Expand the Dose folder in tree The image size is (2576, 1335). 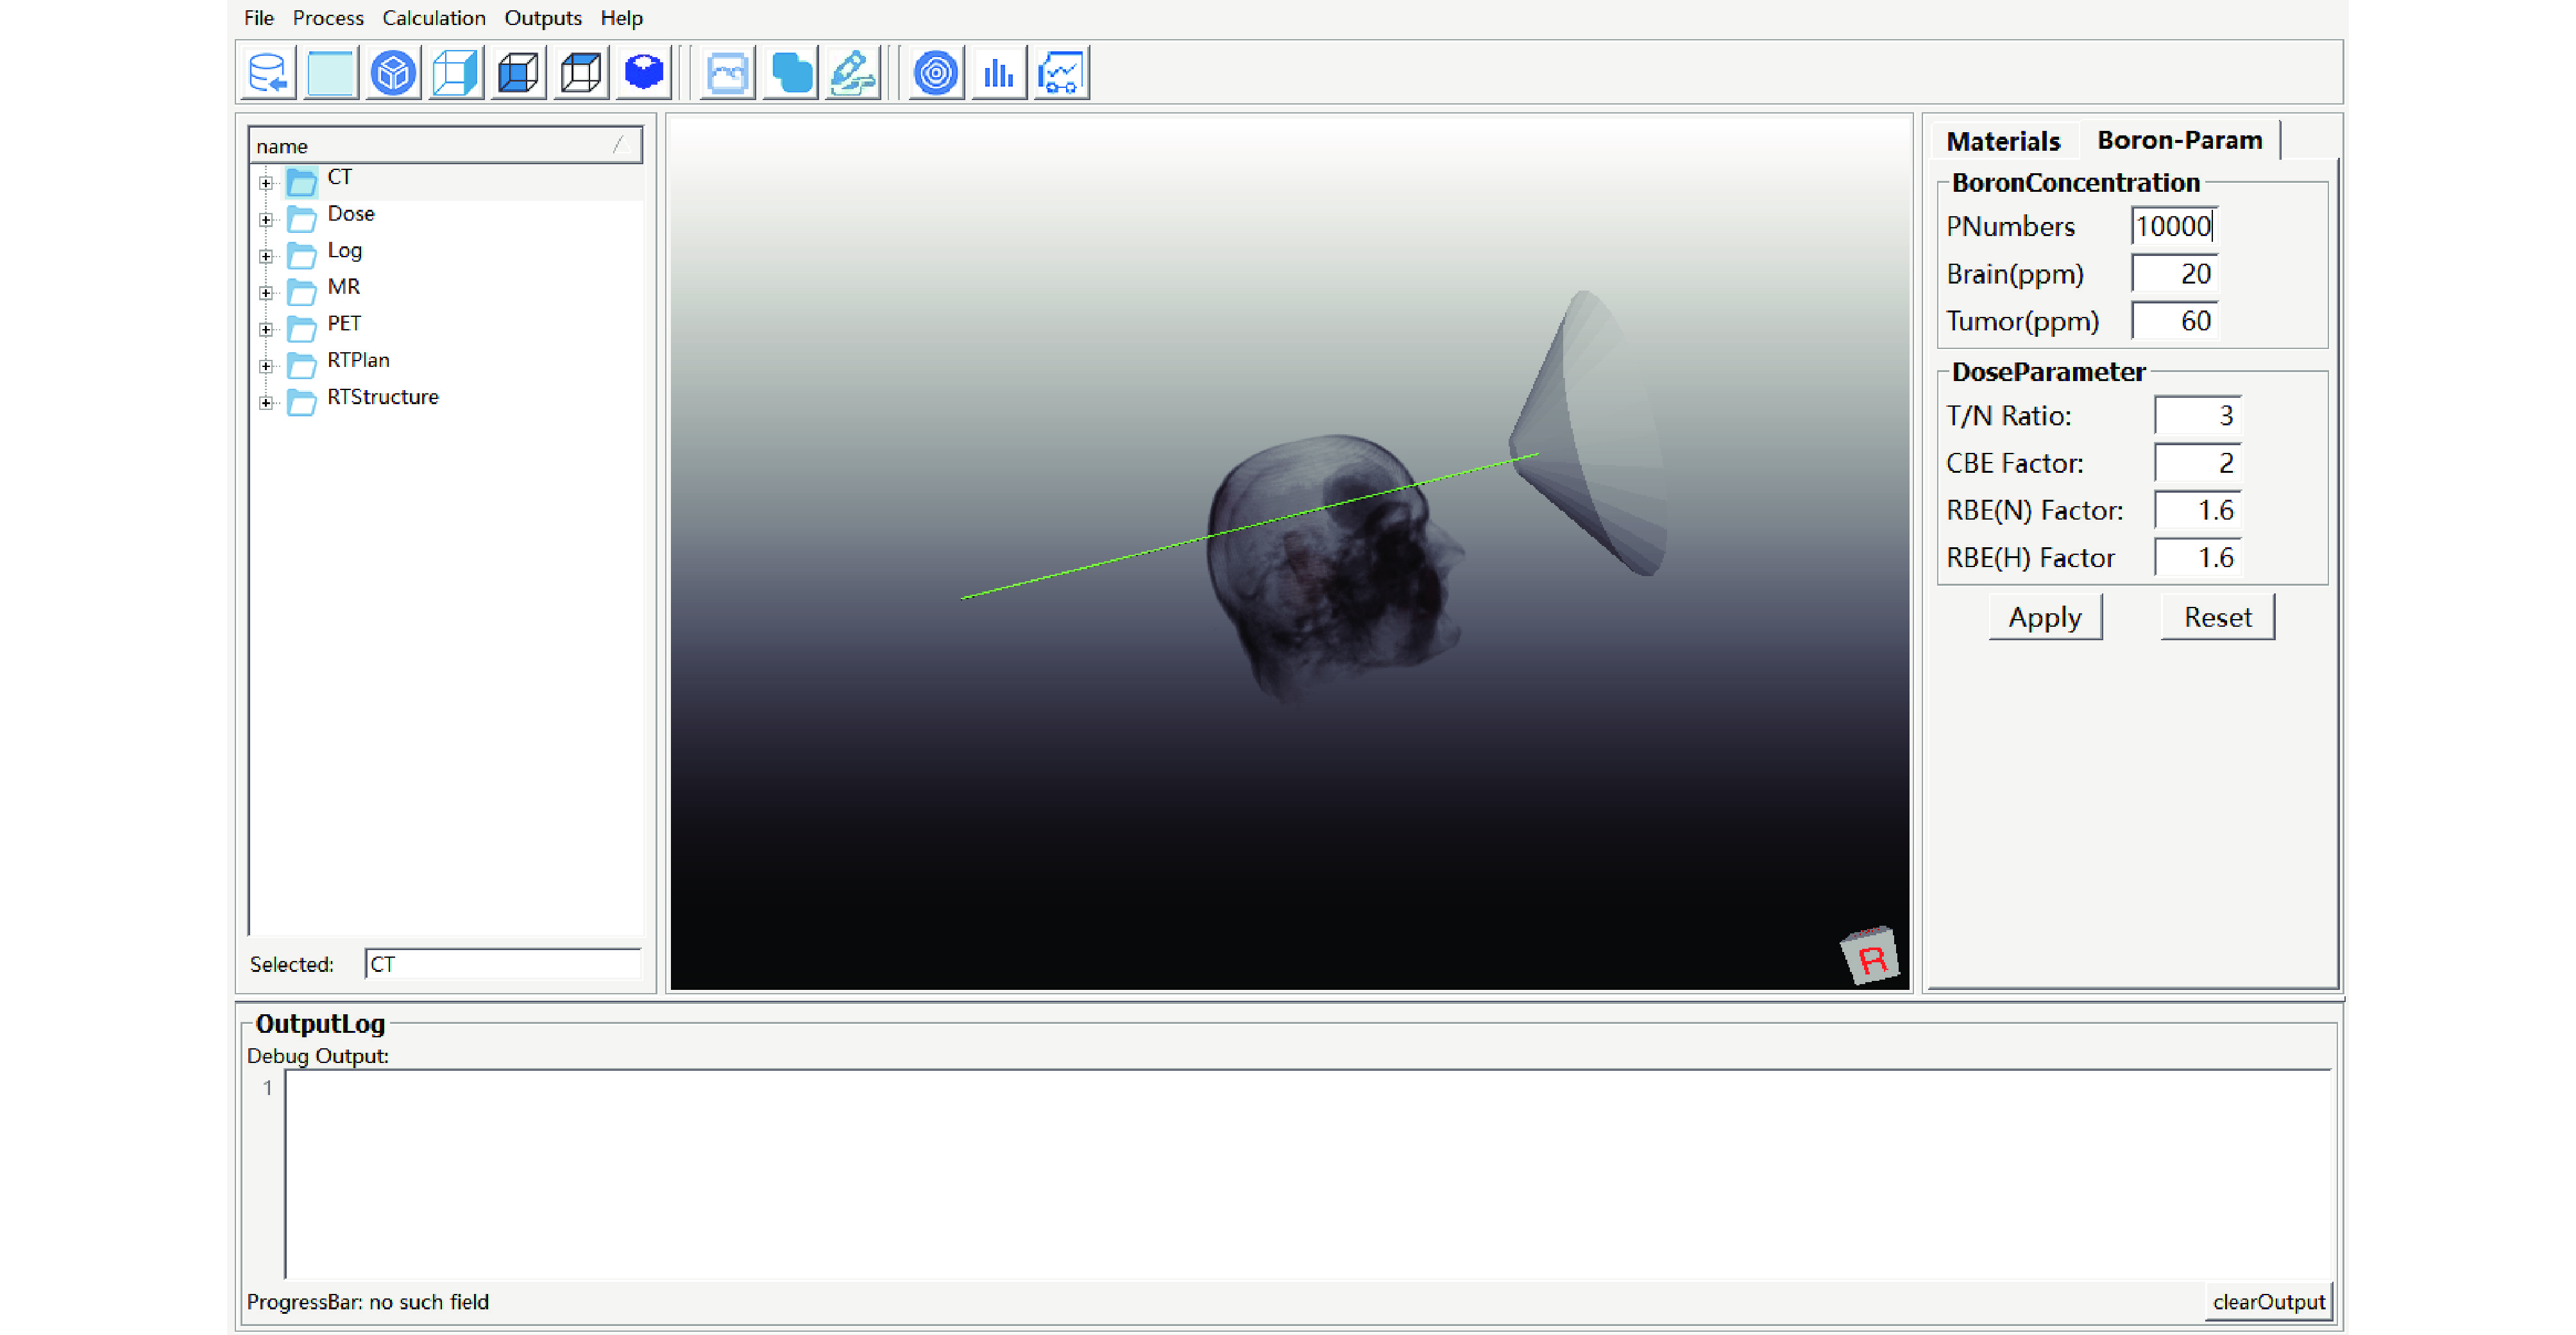pyautogui.click(x=266, y=219)
